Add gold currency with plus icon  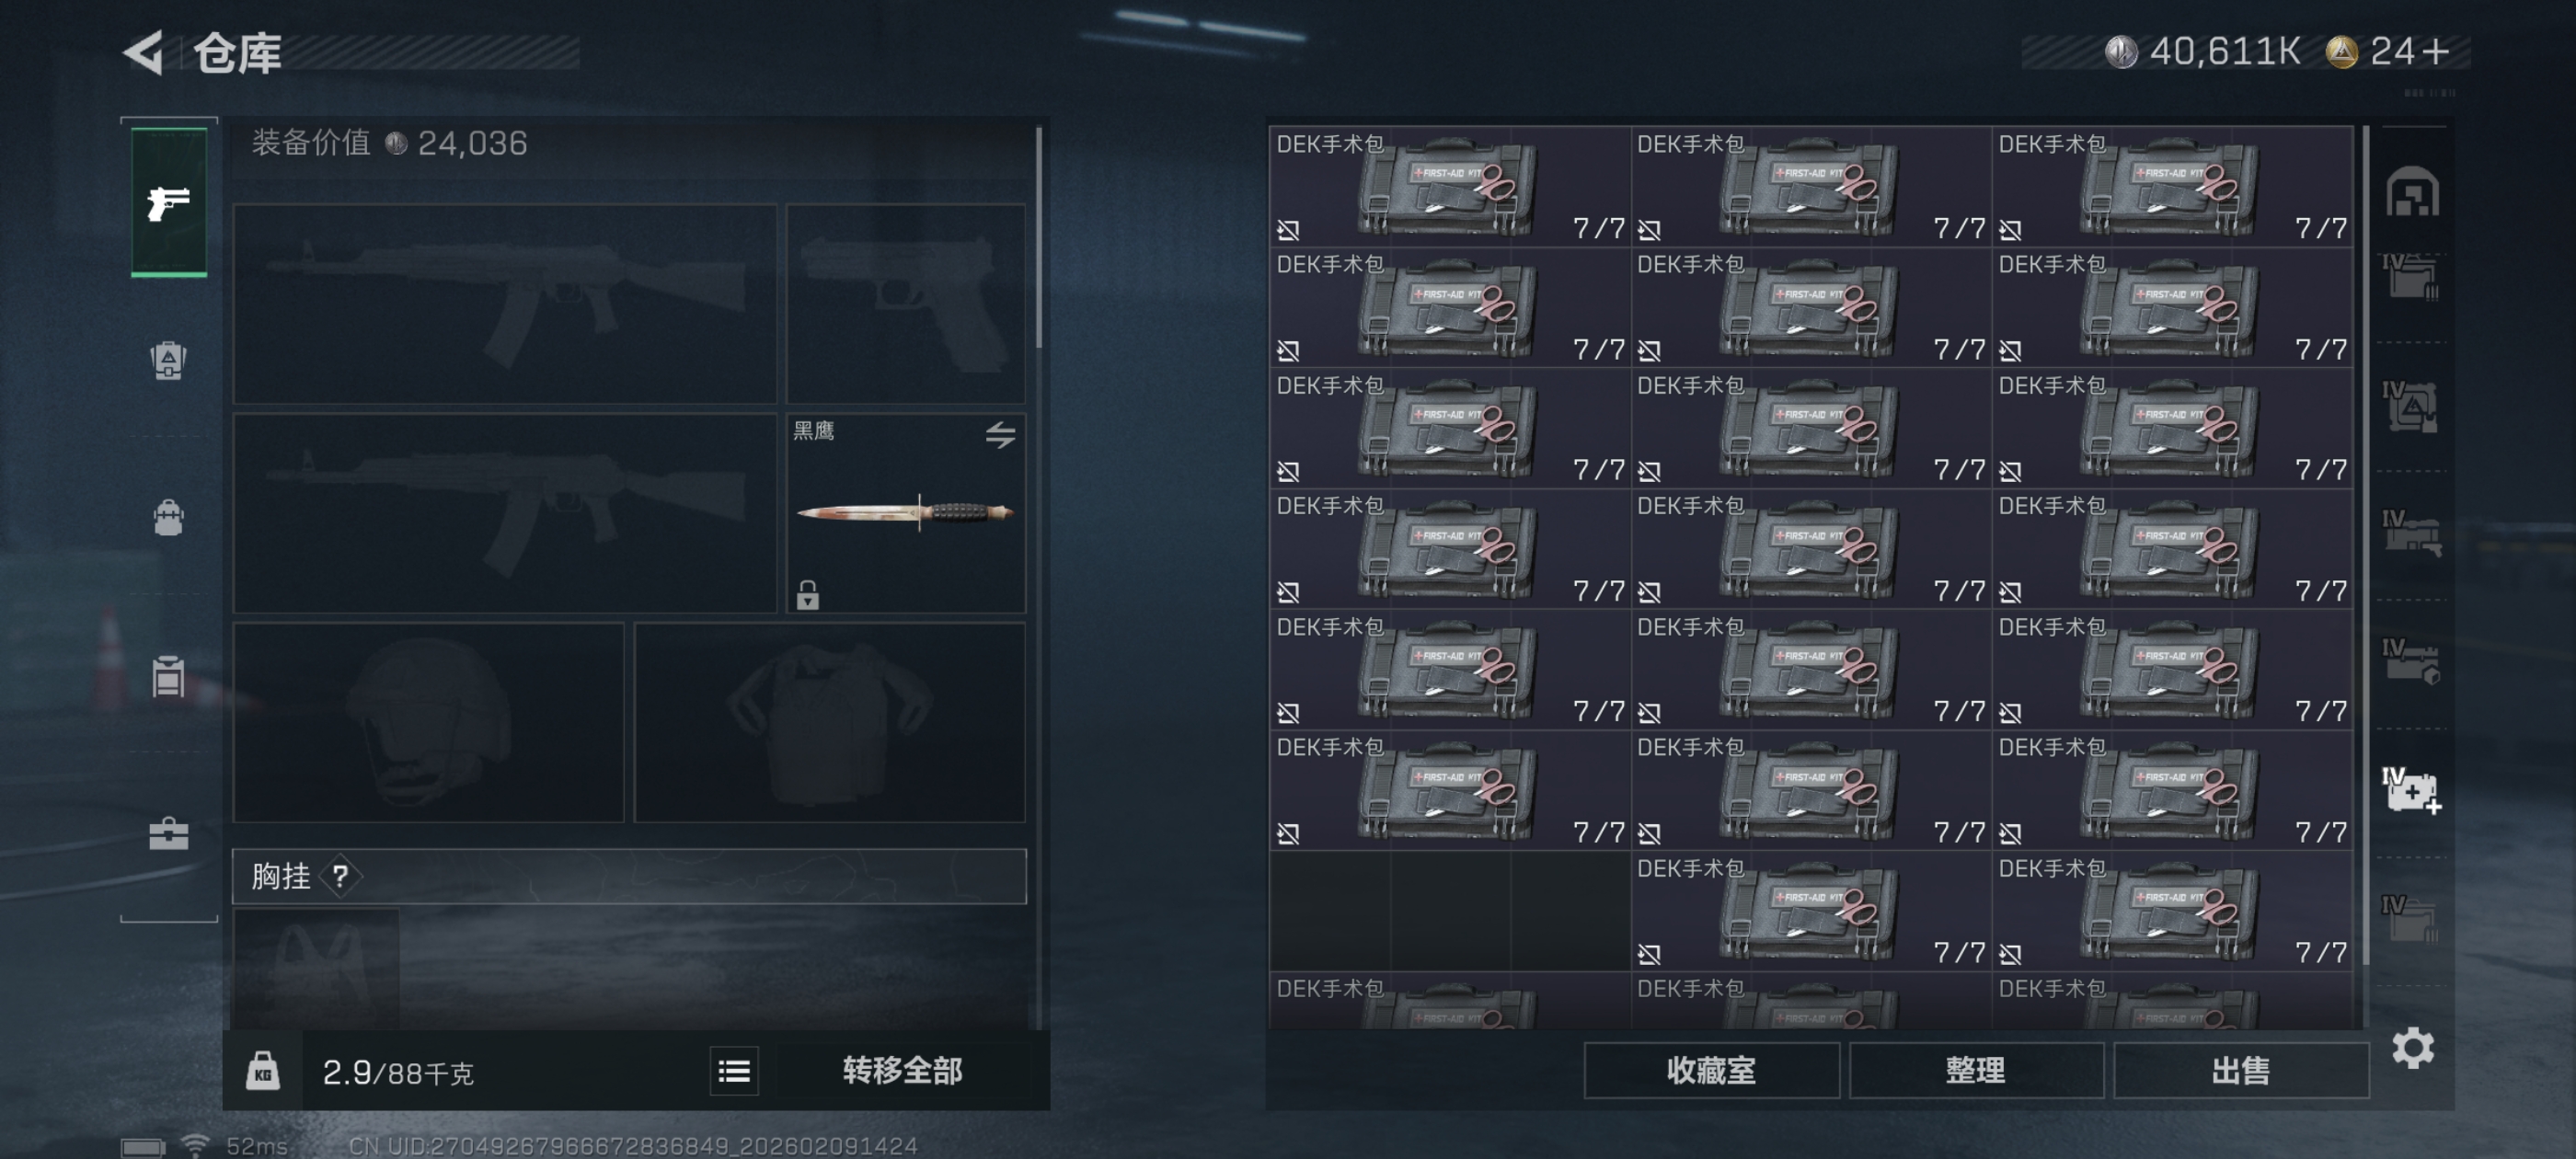pyautogui.click(x=2435, y=51)
